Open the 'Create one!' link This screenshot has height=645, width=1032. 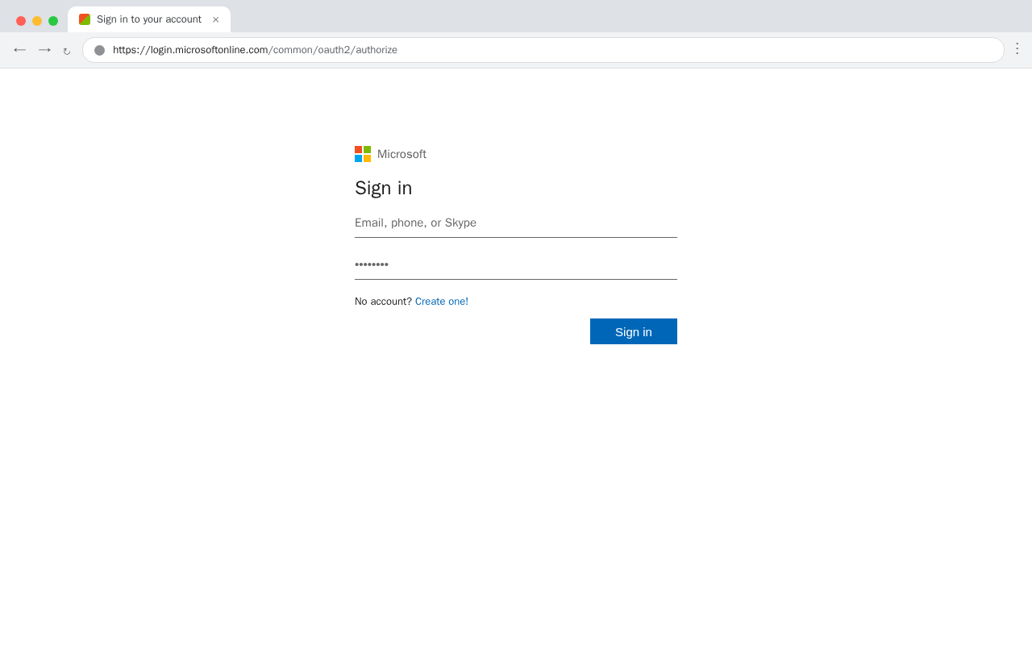click(x=442, y=302)
